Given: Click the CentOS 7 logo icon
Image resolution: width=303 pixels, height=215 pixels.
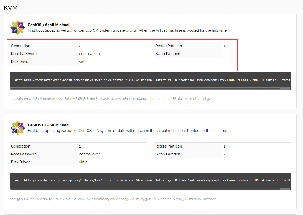Looking at the screenshot, I should pos(17,28).
